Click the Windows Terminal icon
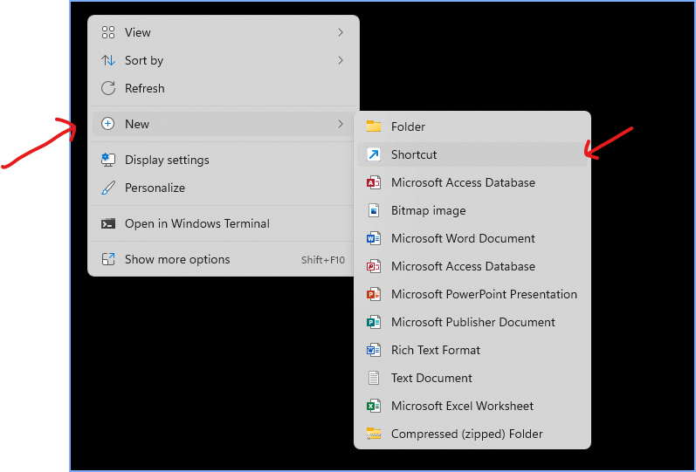The image size is (696, 472). point(108,223)
